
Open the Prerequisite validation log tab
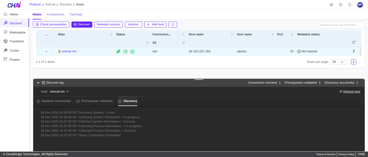point(94,101)
